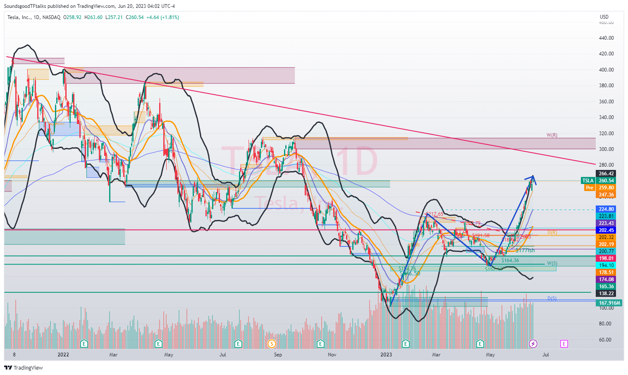Click the Nov label on the time axis
Screen dimensions: 628x375
point(332,355)
